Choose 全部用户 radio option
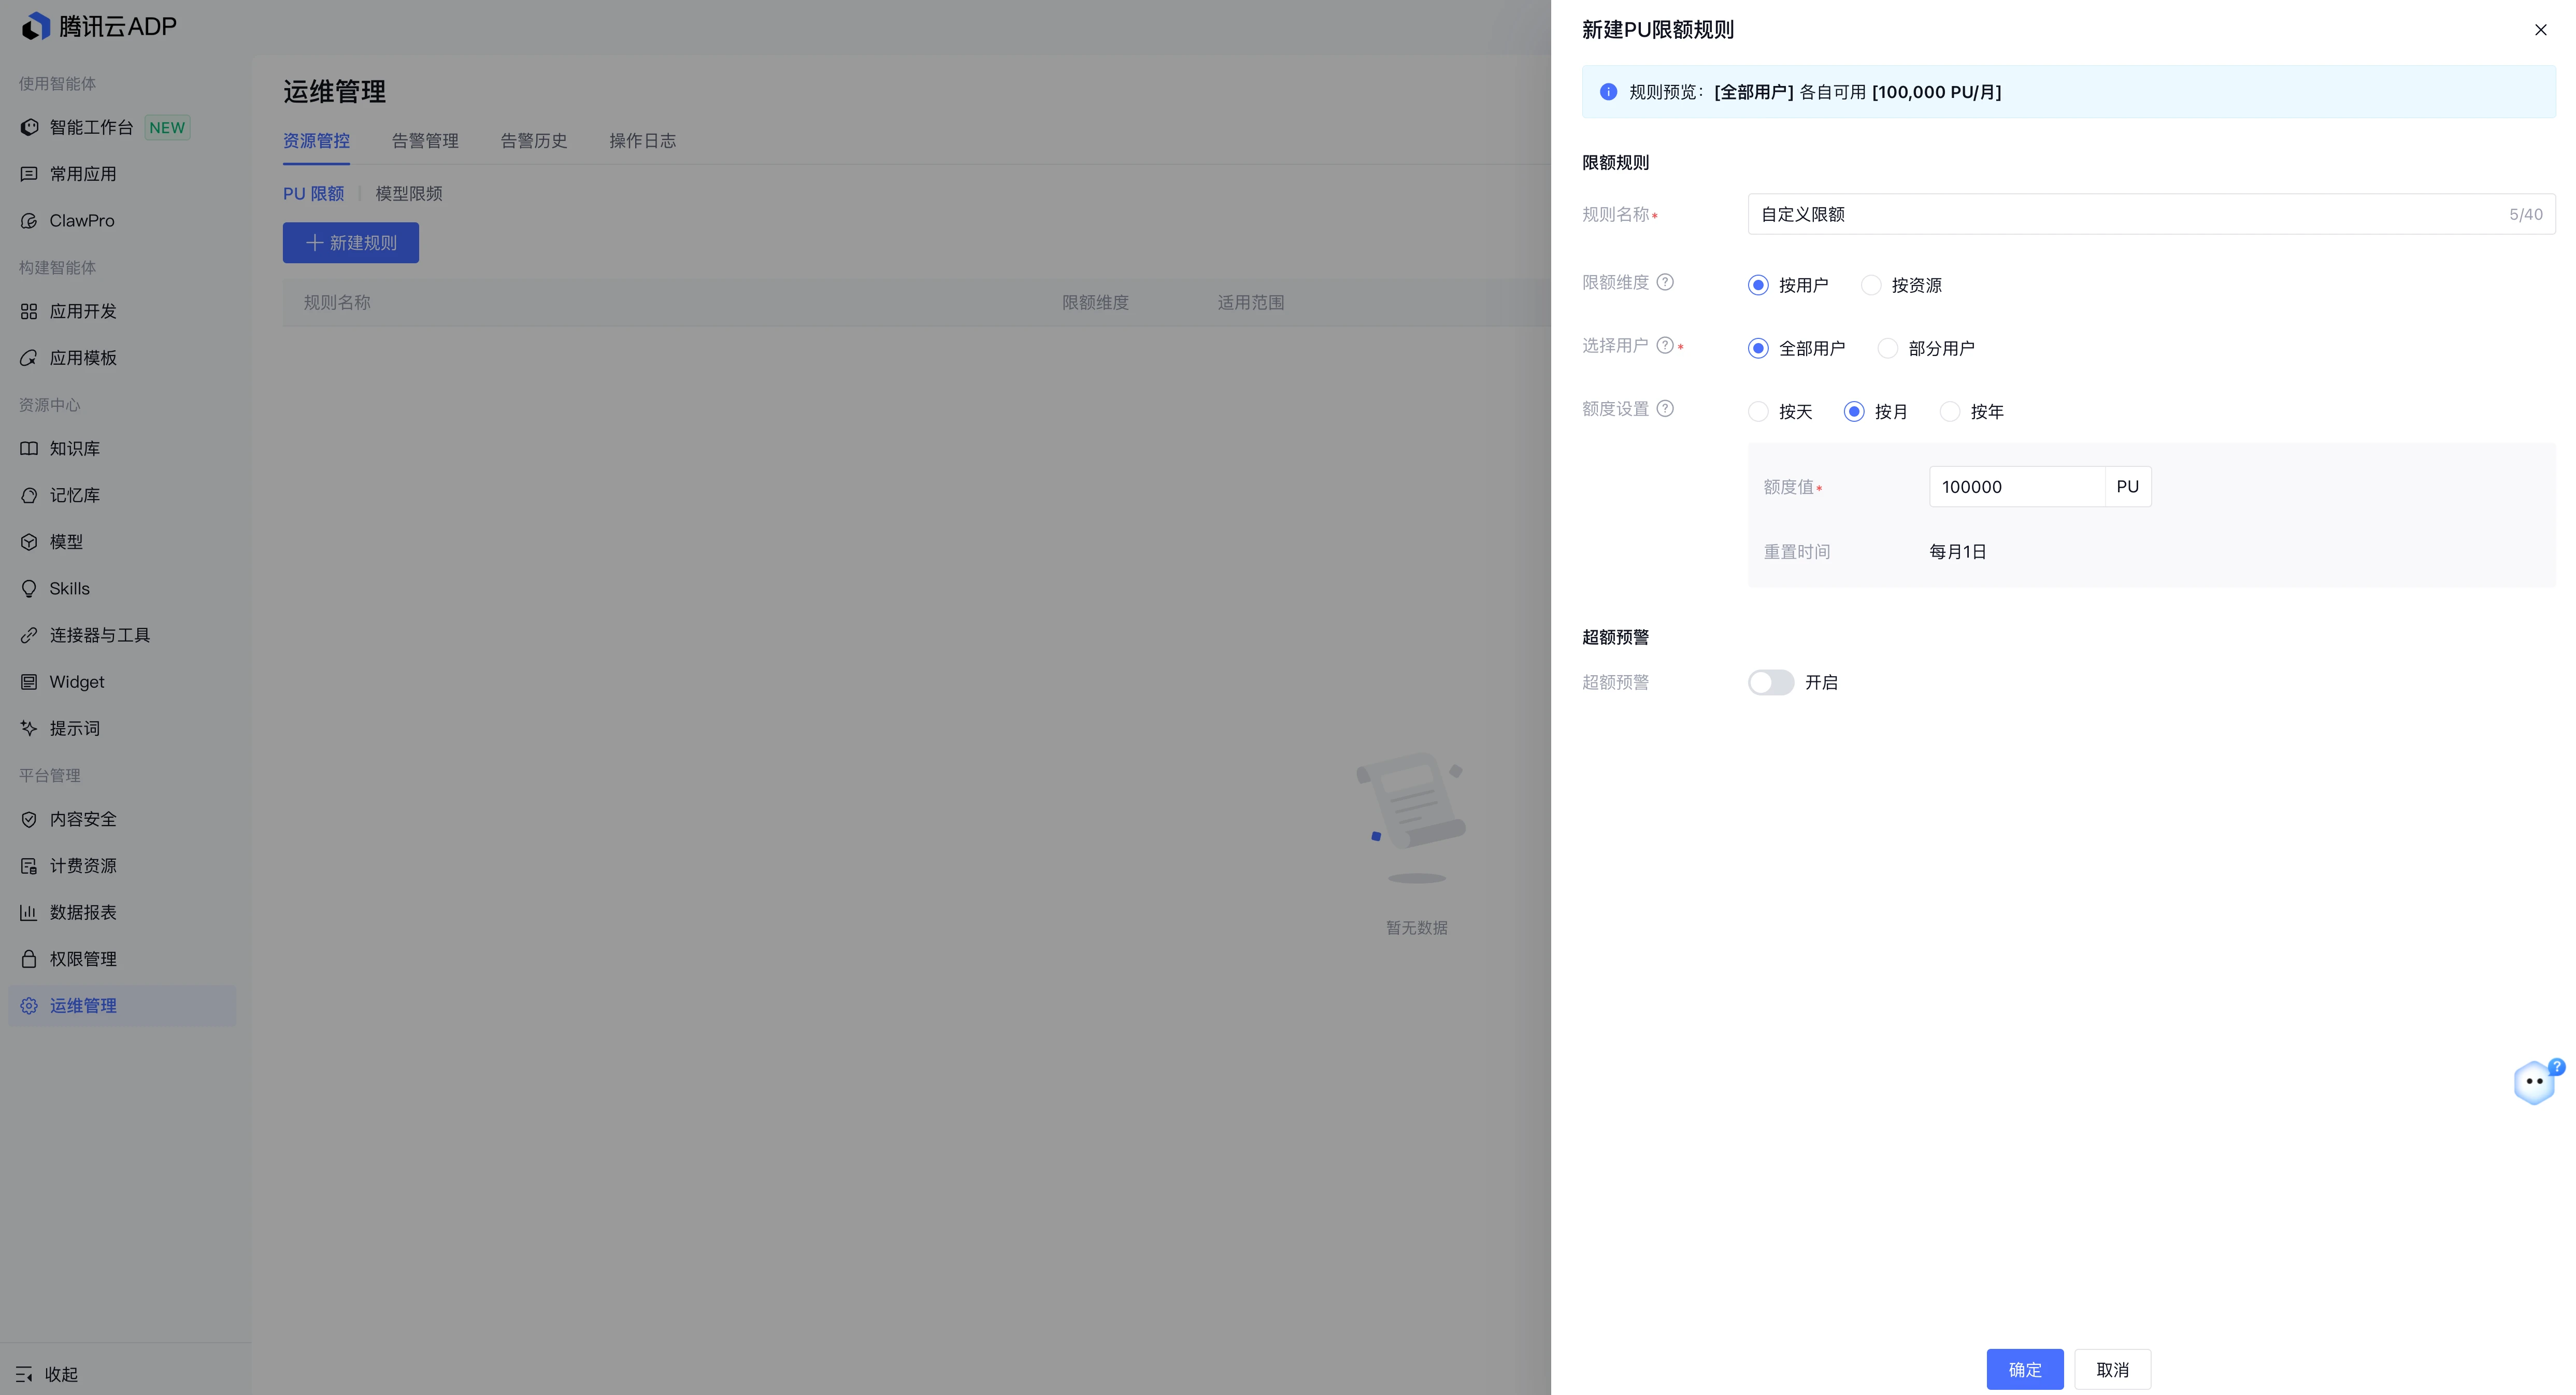 coord(1796,348)
